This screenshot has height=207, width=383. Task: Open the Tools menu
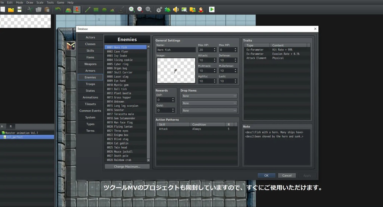point(50,3)
